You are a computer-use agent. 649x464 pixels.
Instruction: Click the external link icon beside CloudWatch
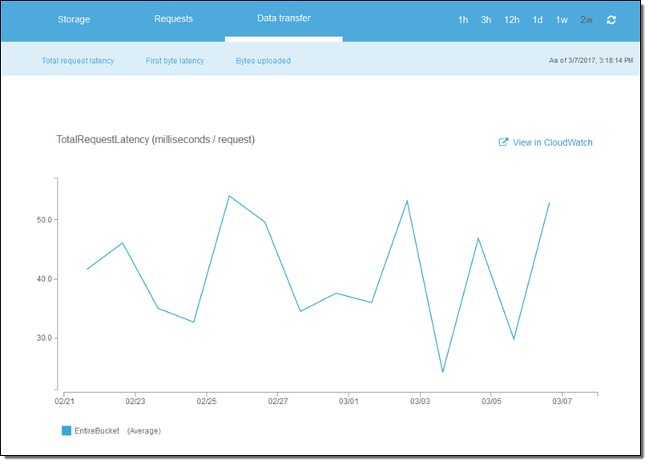coord(503,142)
